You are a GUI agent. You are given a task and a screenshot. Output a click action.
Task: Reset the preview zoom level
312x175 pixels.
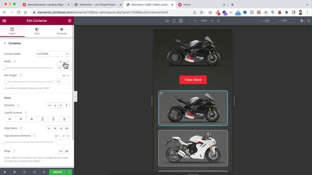(218, 20)
